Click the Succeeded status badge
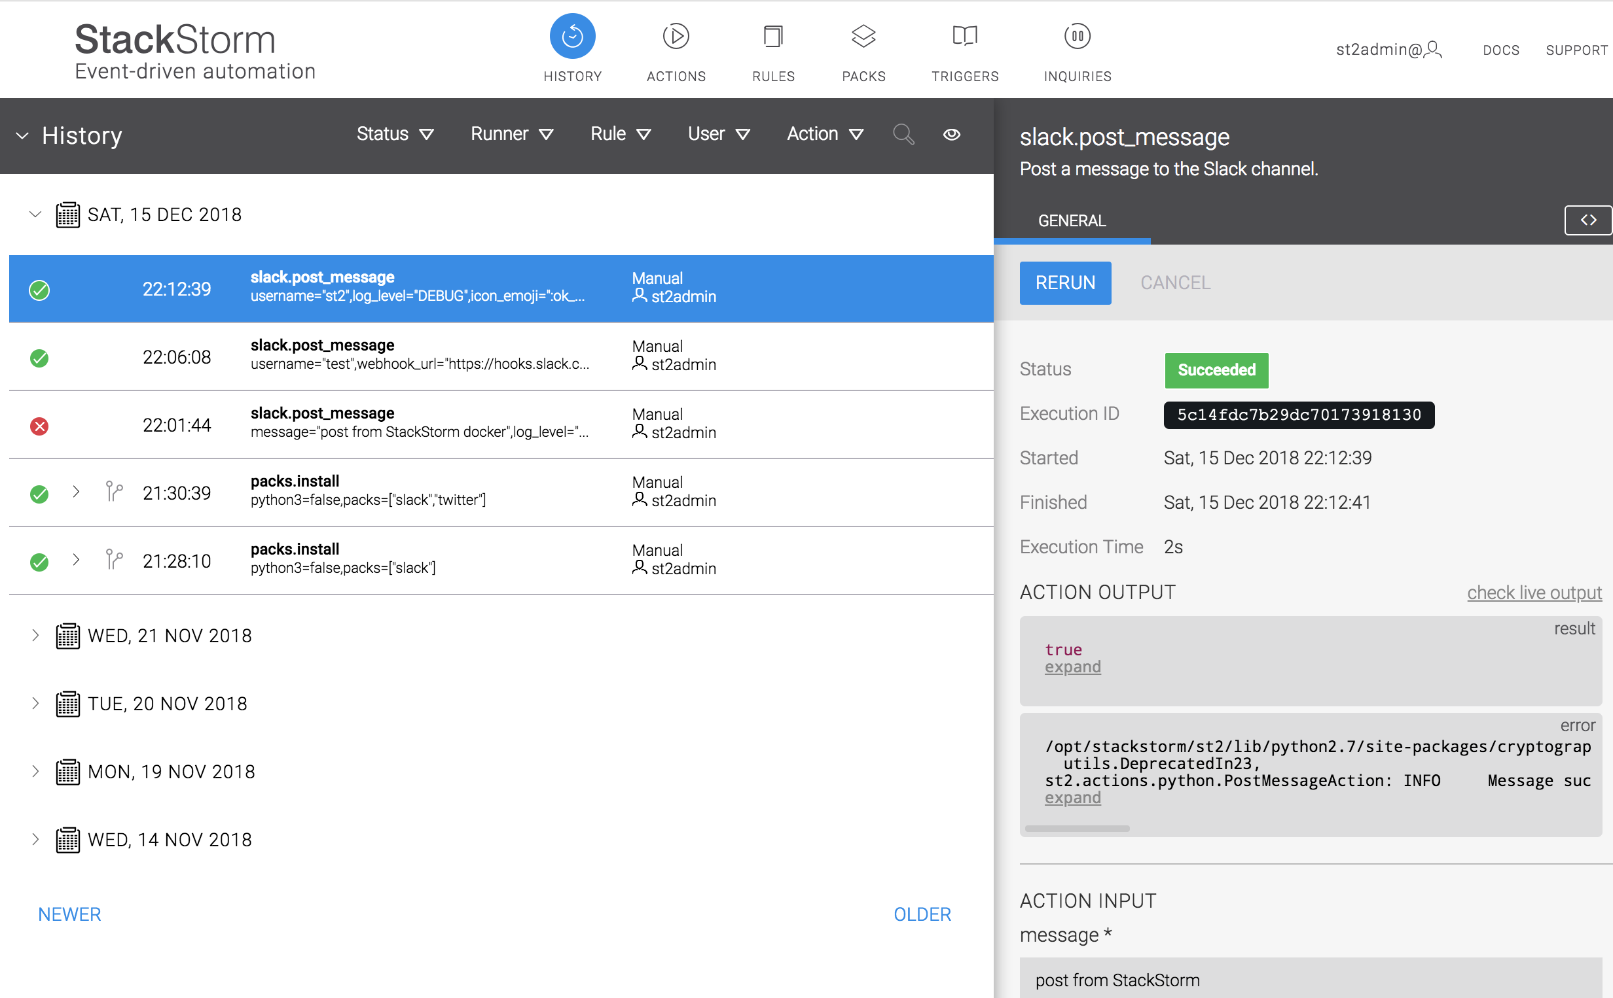The width and height of the screenshot is (1613, 998). [x=1216, y=370]
